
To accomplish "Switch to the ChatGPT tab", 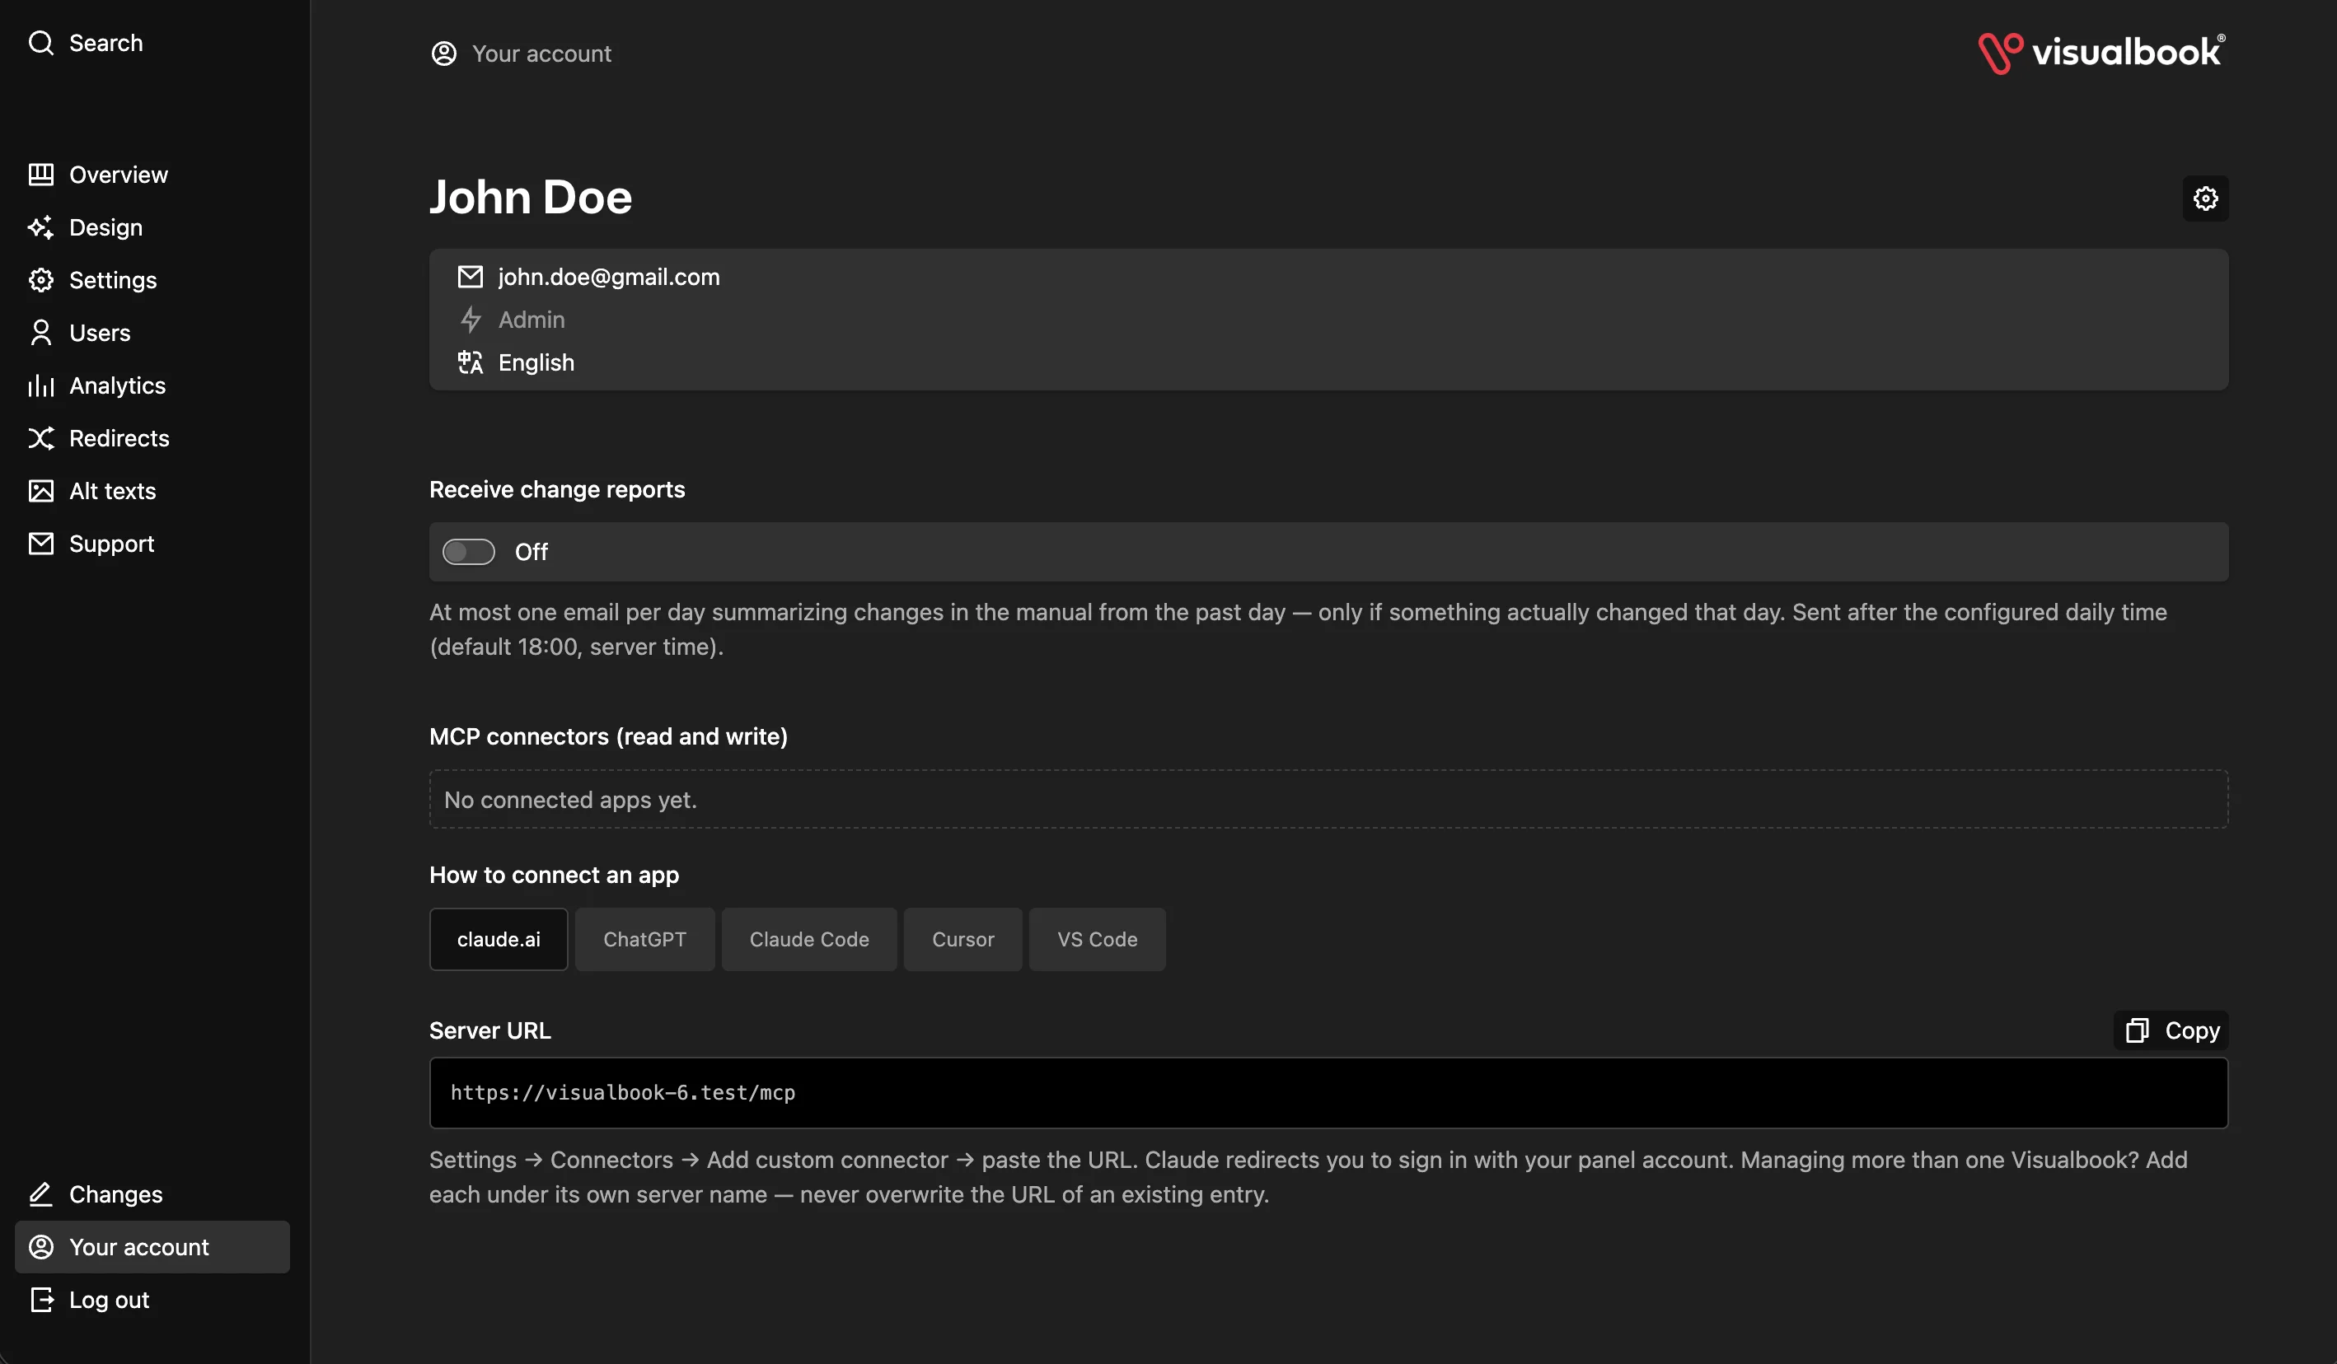I will [644, 939].
